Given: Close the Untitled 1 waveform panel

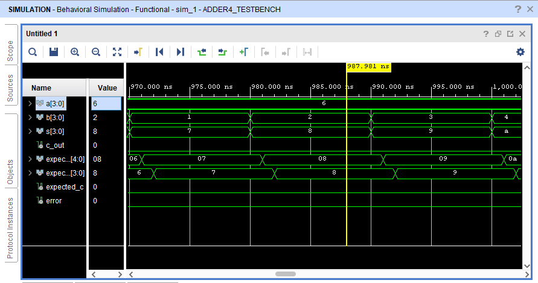Looking at the screenshot, I should pyautogui.click(x=522, y=34).
